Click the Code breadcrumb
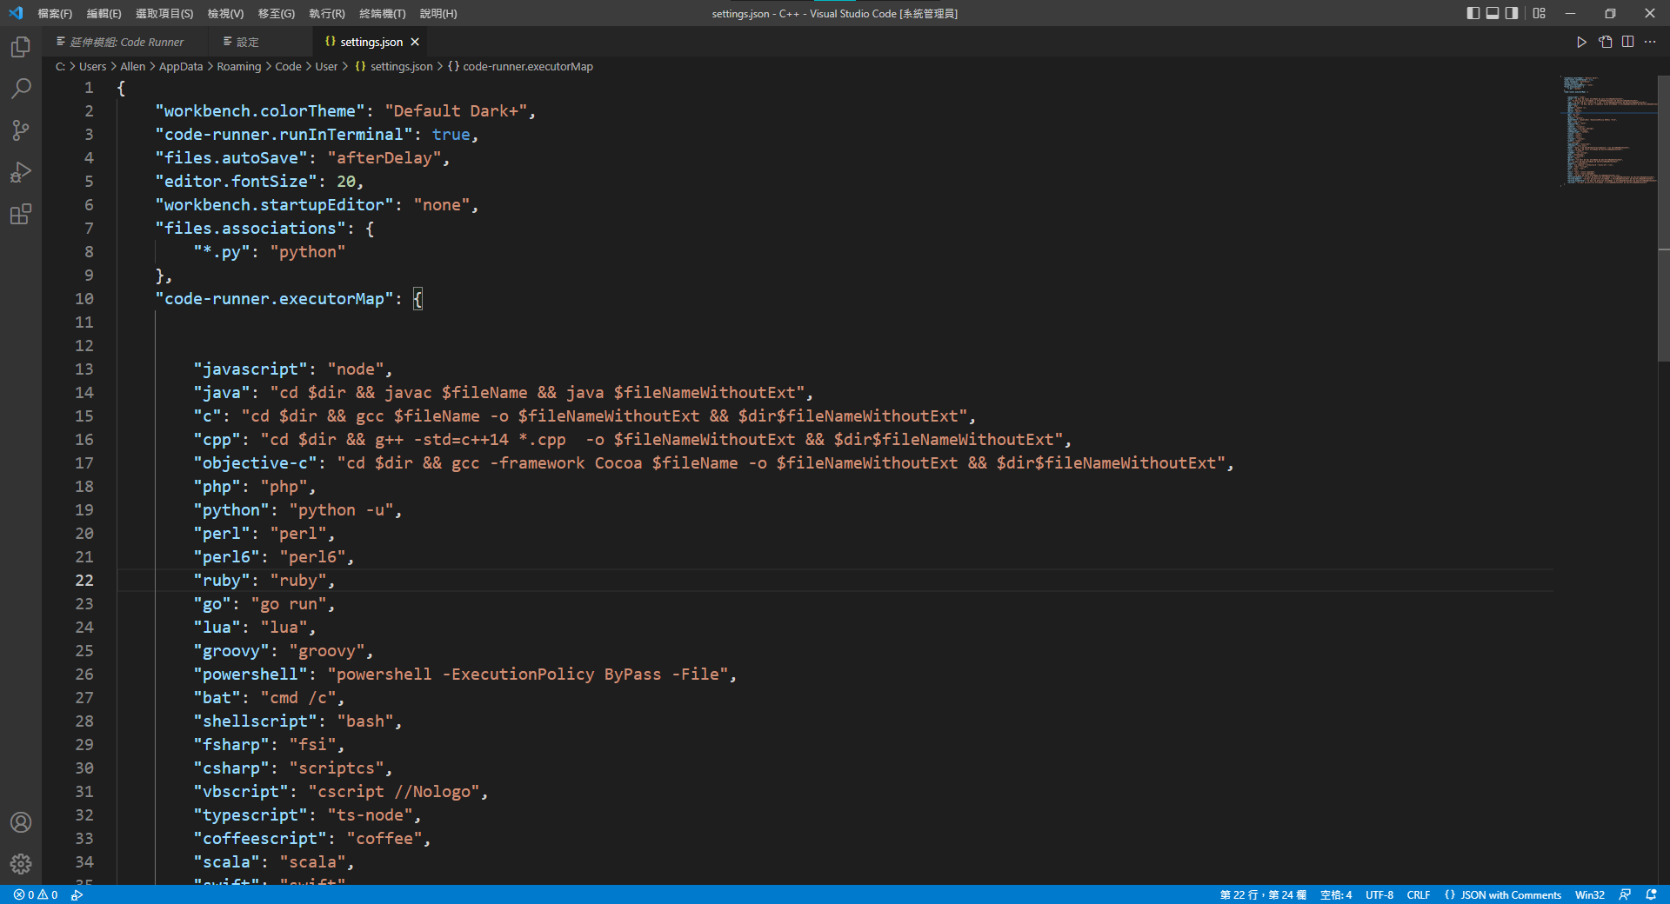 288,66
